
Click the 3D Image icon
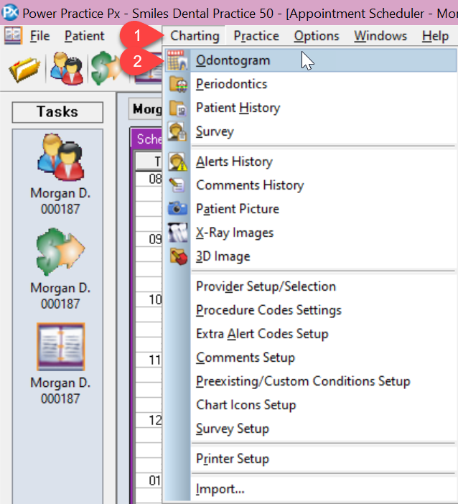coord(178,256)
